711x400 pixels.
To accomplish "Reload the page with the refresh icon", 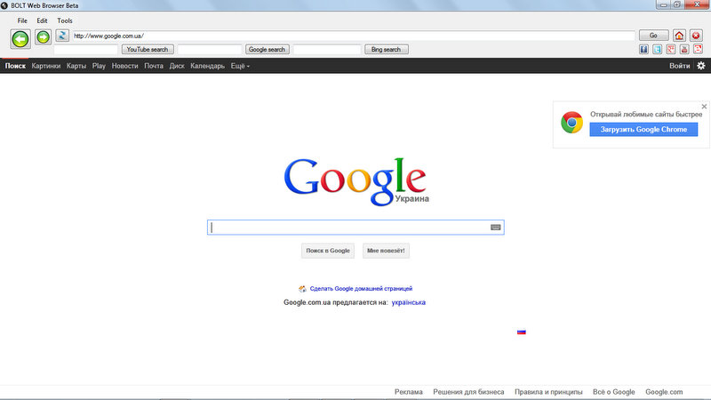I will click(62, 36).
